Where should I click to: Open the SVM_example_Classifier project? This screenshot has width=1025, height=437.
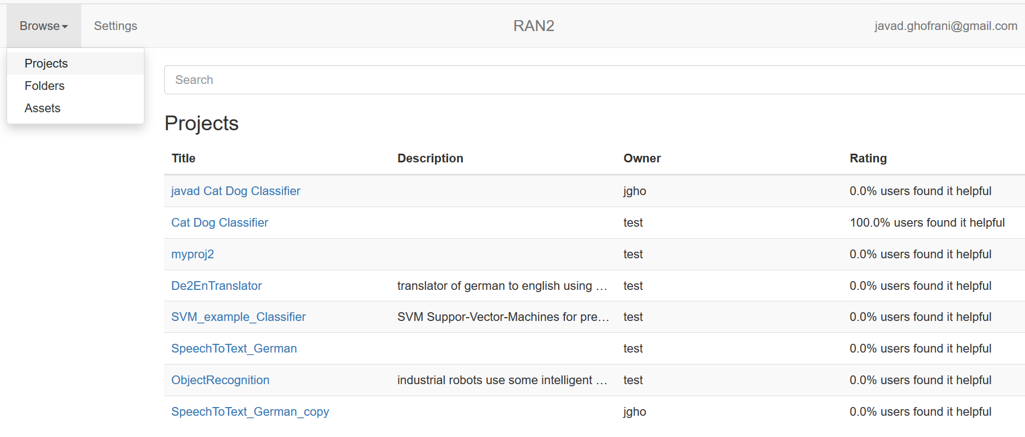[238, 317]
